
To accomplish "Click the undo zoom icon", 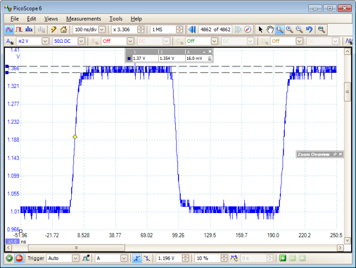I will coord(309,29).
